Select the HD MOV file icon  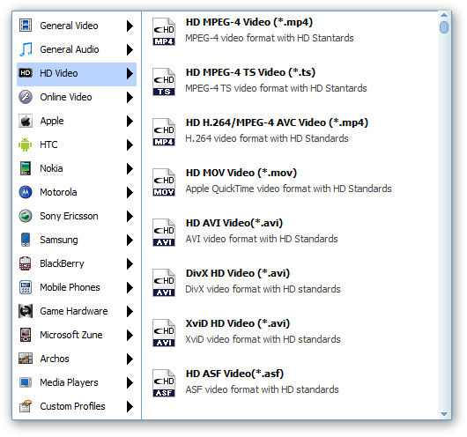pos(164,182)
